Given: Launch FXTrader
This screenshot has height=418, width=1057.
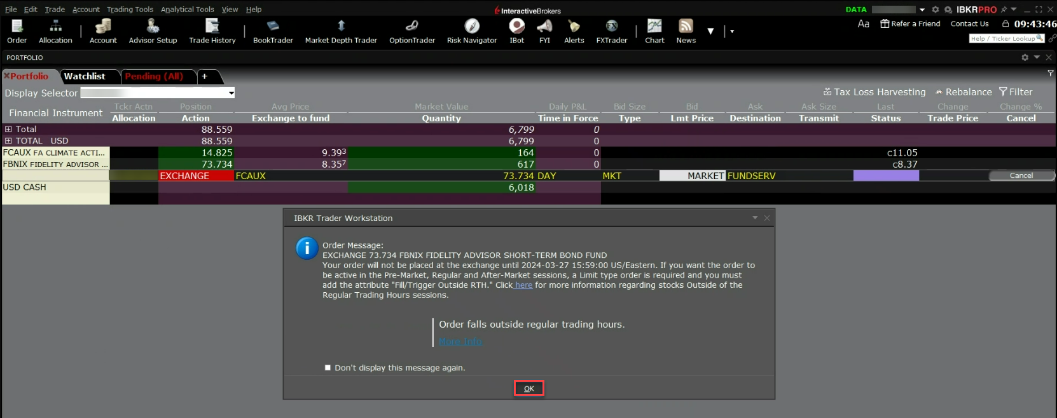Looking at the screenshot, I should point(612,31).
